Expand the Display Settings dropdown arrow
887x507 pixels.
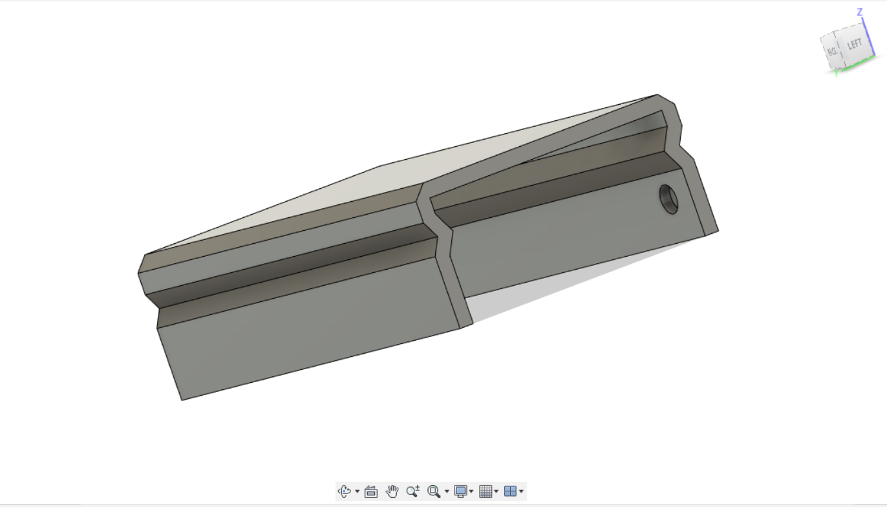(x=471, y=492)
